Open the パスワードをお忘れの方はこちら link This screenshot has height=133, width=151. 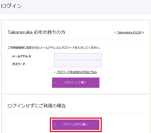[x=77, y=72]
